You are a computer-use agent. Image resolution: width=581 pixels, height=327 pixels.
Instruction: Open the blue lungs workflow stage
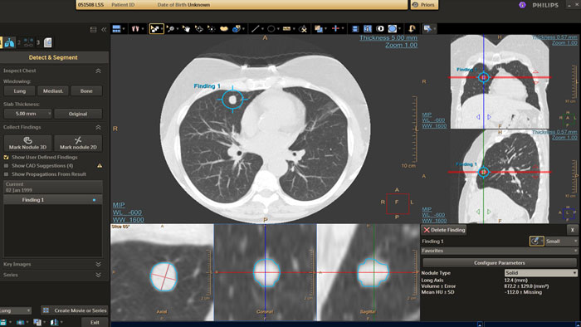[x=9, y=42]
